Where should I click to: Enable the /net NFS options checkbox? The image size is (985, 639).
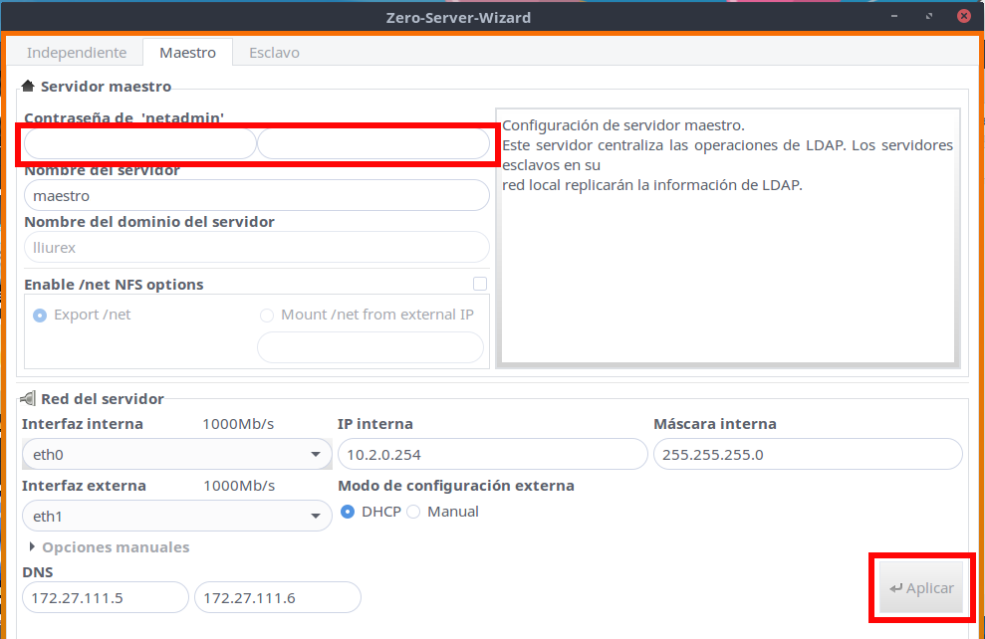tap(480, 285)
